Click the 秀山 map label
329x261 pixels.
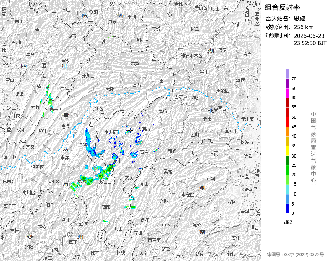coord(118,229)
